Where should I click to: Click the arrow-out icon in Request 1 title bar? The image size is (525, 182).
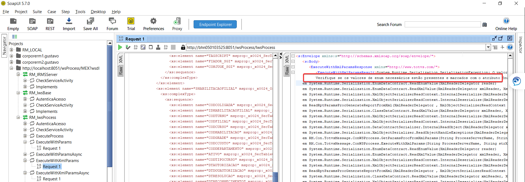(501, 39)
